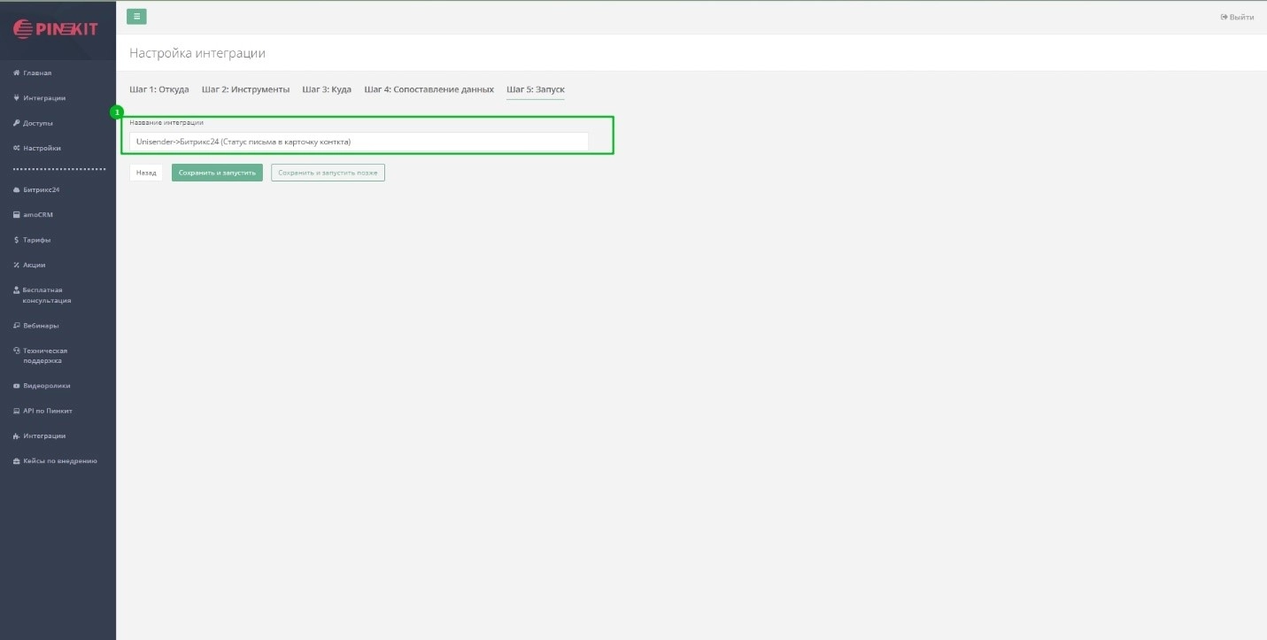Open amoCRM sidebar item
The width and height of the screenshot is (1267, 640).
38,214
